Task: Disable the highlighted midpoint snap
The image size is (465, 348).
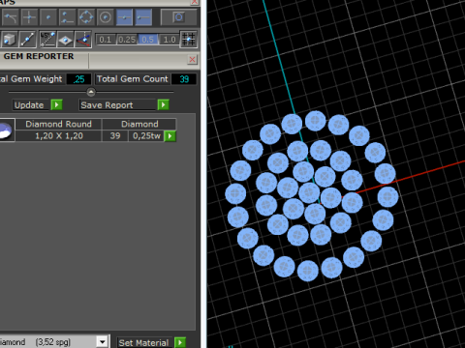Action: (x=124, y=17)
